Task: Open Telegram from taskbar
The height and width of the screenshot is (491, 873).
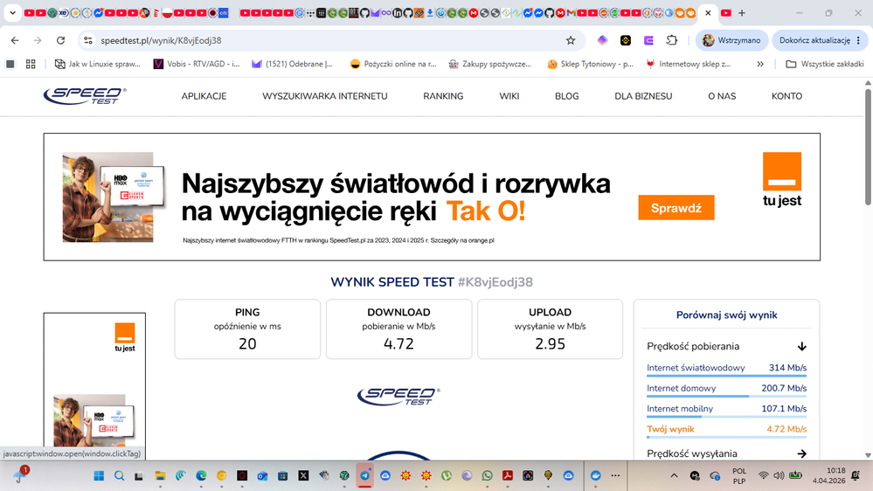Action: tap(365, 475)
